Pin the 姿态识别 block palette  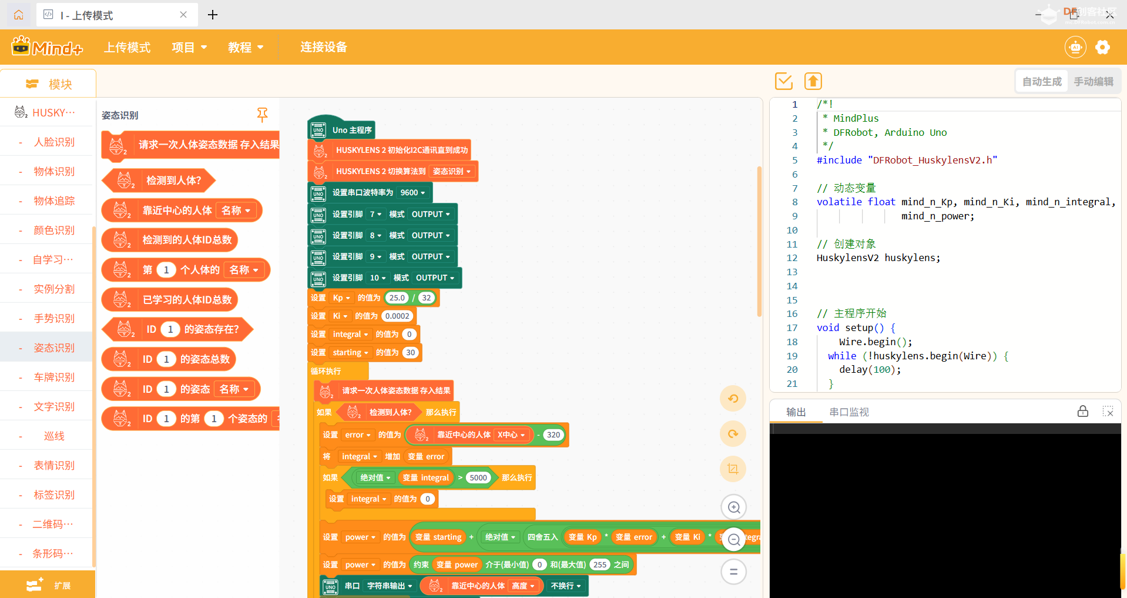click(262, 115)
